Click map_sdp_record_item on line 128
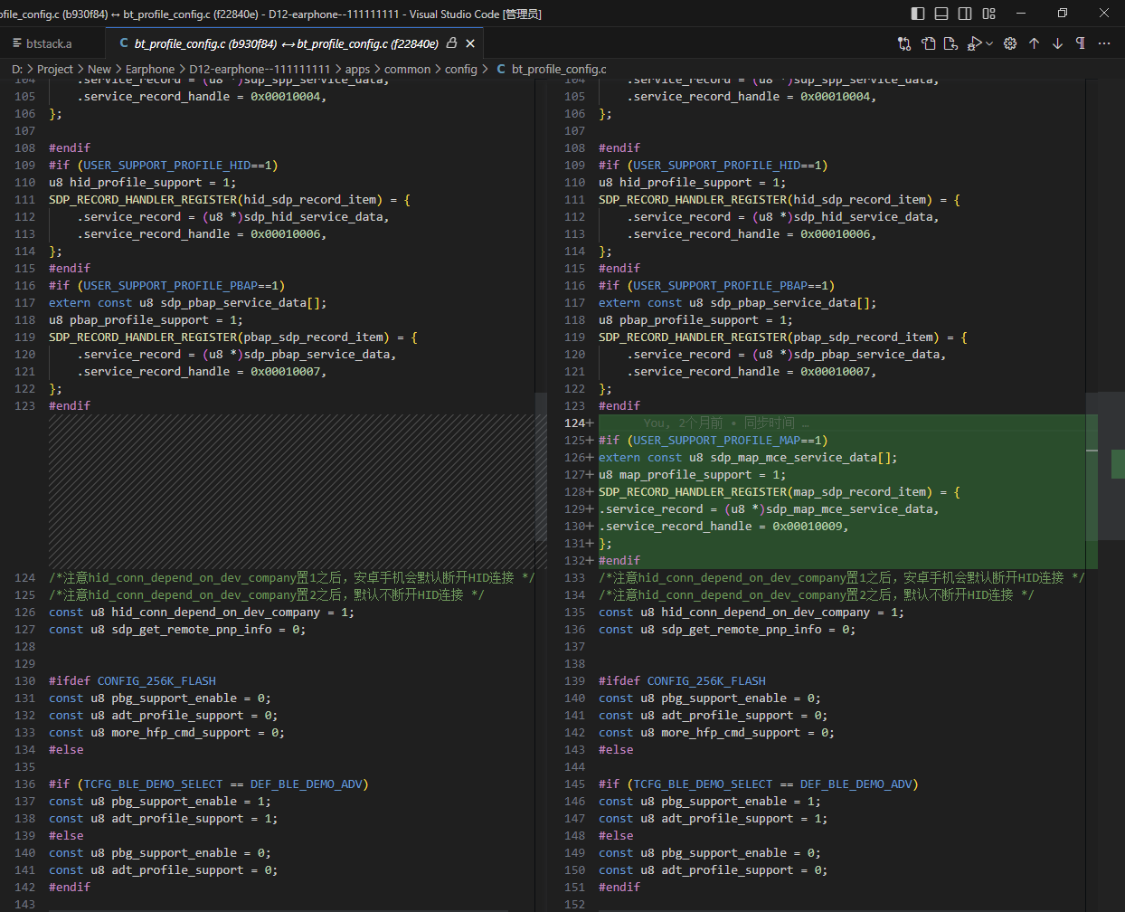Viewport: 1125px width, 912px height. [861, 491]
